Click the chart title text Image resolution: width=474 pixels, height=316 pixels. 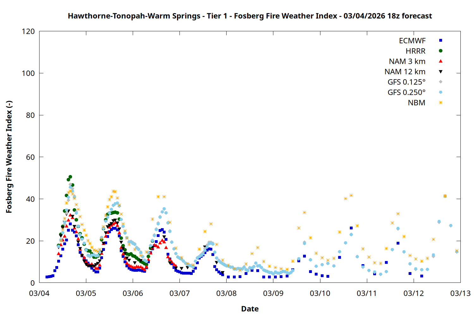click(250, 16)
